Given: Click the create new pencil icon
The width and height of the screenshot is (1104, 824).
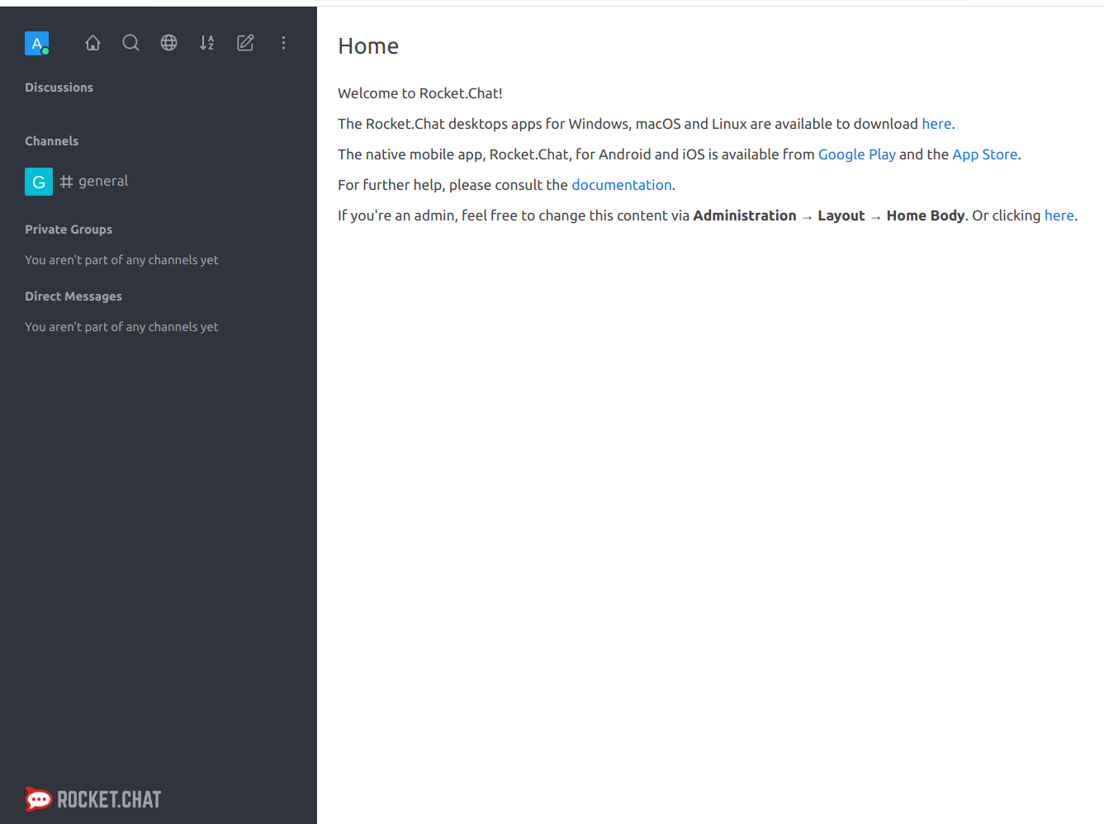Looking at the screenshot, I should [245, 43].
